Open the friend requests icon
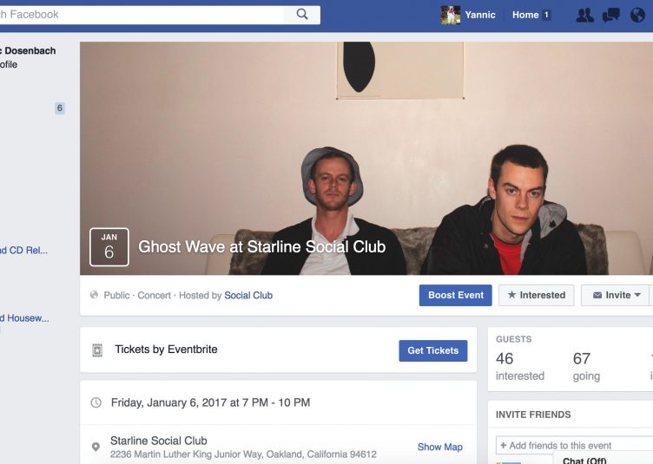This screenshot has height=464, width=653. [584, 16]
